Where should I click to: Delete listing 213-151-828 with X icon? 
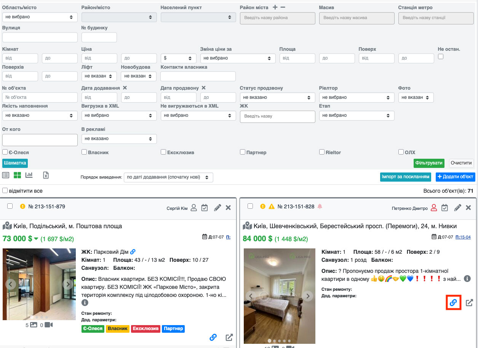(468, 208)
